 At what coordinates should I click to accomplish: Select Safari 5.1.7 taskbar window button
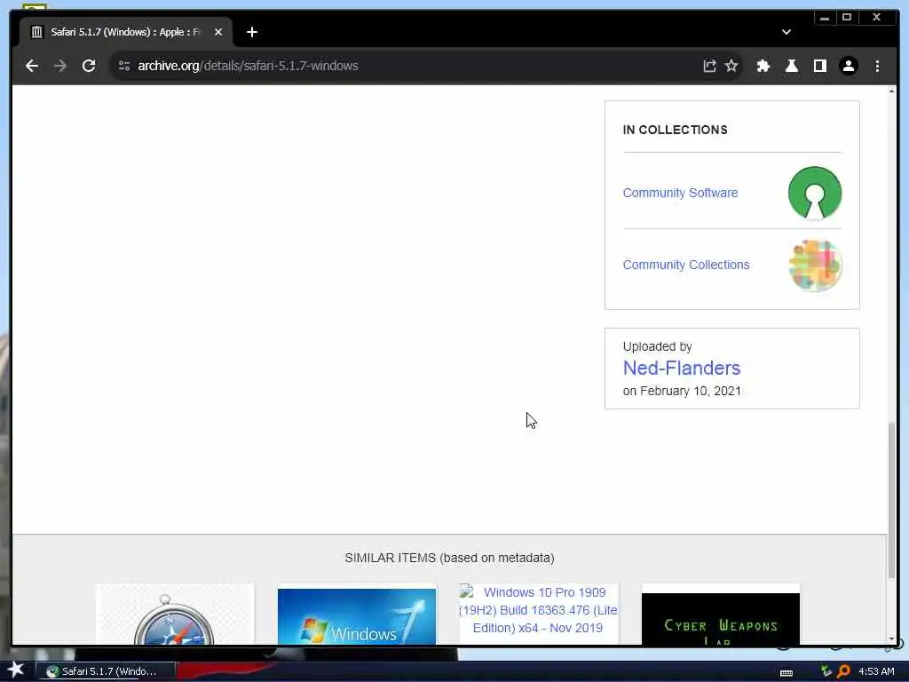[106, 671]
